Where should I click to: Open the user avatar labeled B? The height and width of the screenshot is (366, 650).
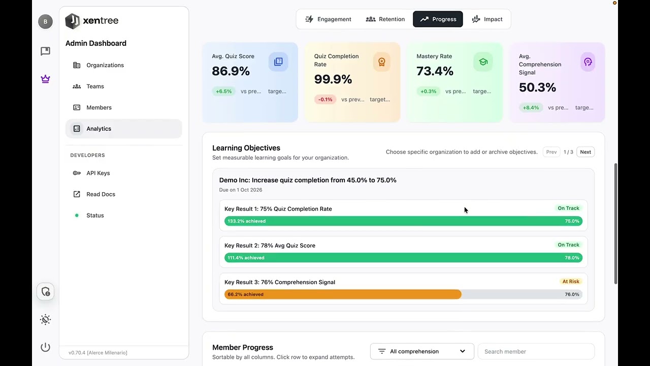(45, 21)
